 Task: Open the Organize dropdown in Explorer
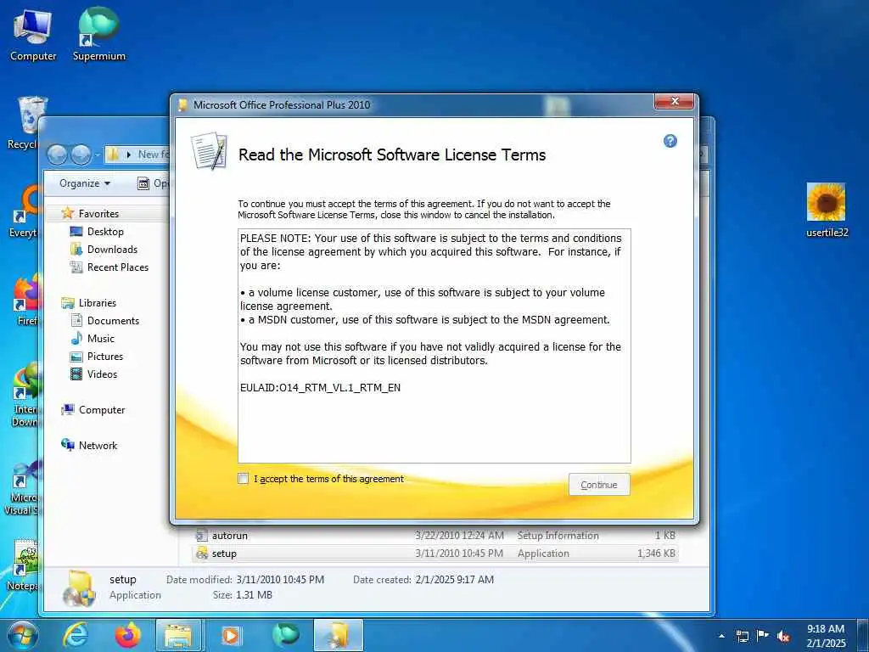coord(85,183)
